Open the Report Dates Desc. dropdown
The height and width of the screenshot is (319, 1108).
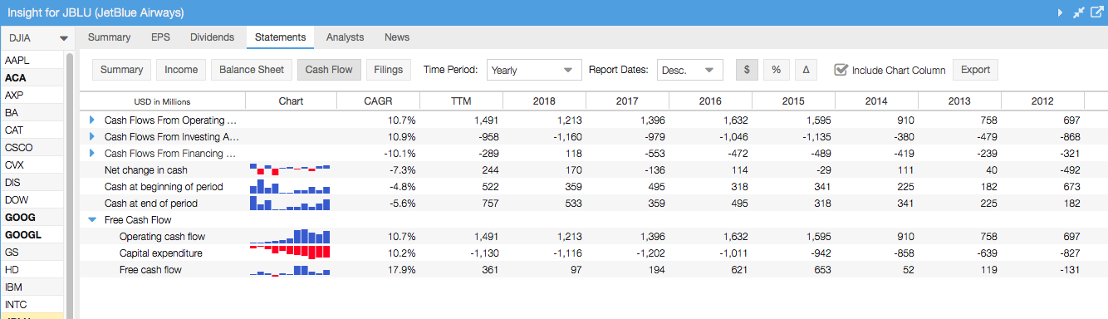pyautogui.click(x=690, y=70)
